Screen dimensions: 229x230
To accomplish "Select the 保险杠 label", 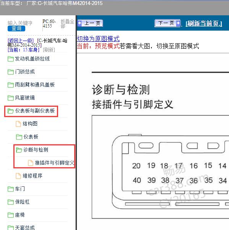I will tap(23, 202).
